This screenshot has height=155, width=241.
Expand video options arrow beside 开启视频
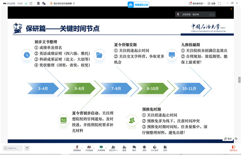(x=94, y=148)
